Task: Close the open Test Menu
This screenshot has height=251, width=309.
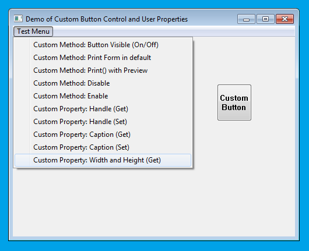Action: point(33,31)
